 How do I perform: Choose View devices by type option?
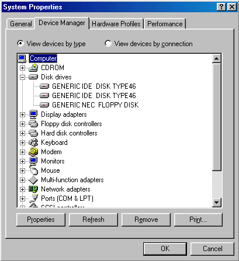tap(51, 44)
